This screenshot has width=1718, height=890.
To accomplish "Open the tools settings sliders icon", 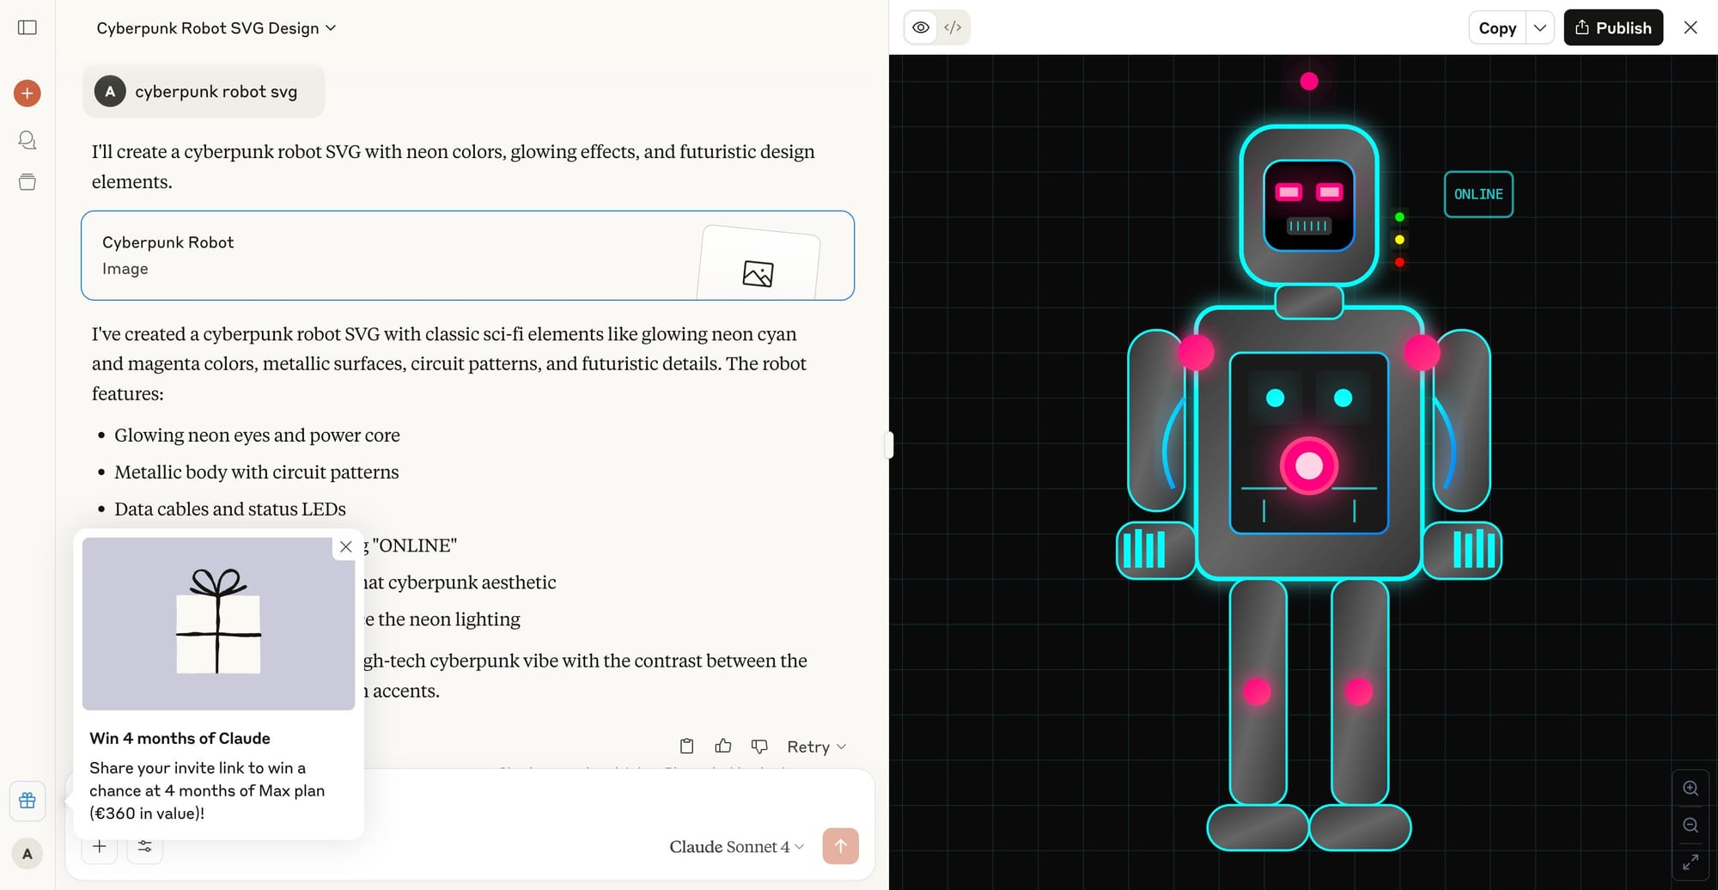I will tap(144, 847).
